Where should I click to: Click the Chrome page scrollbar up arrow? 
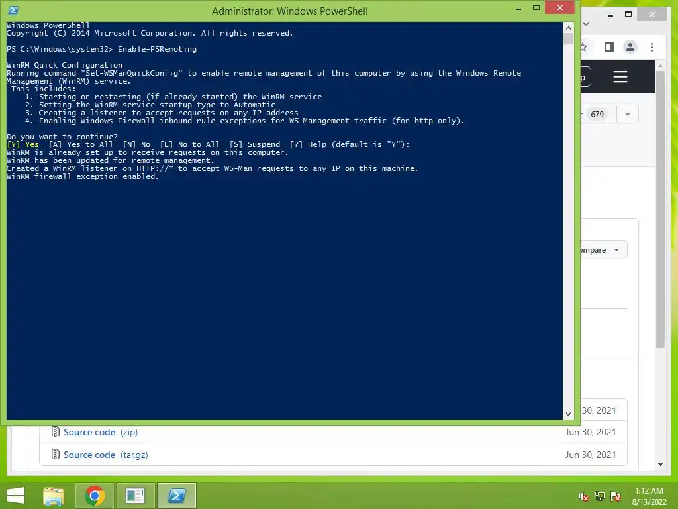(x=660, y=66)
